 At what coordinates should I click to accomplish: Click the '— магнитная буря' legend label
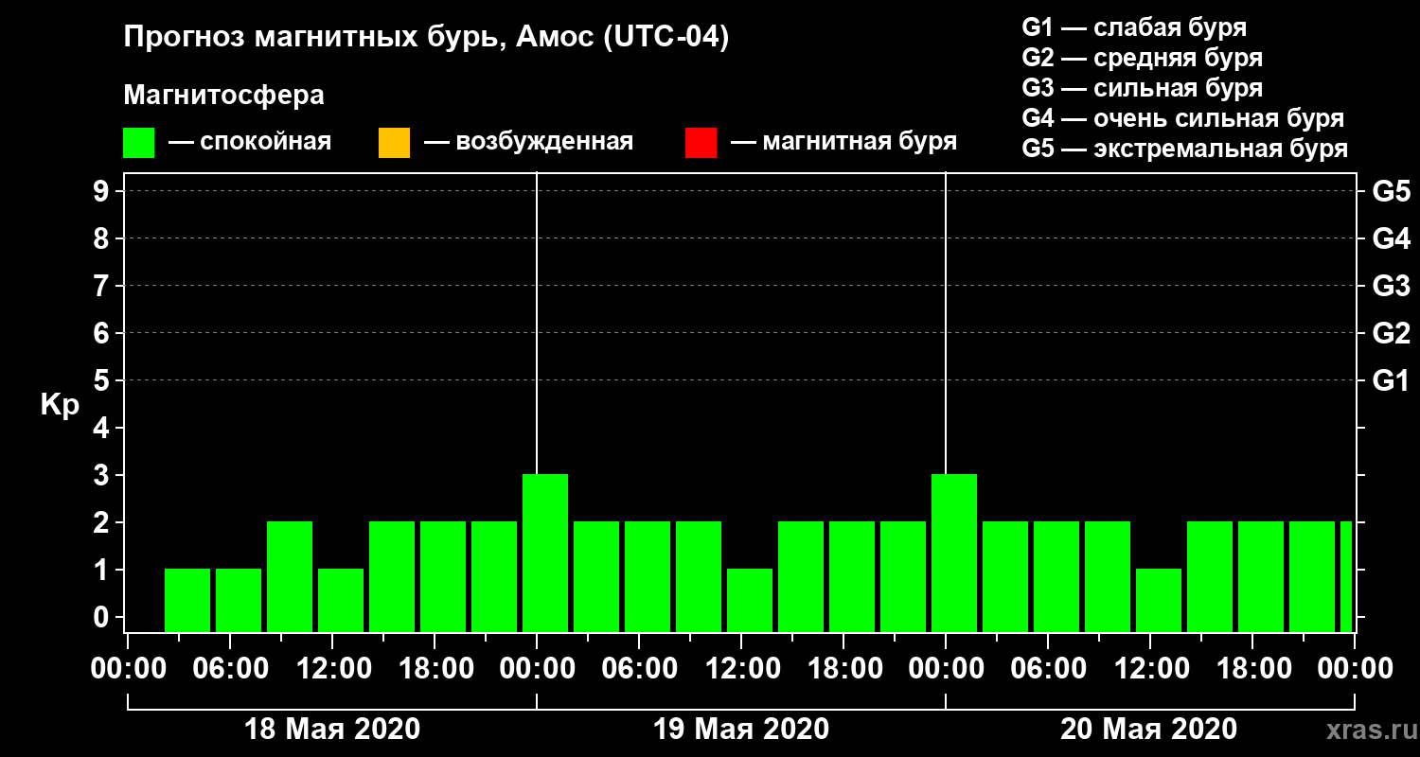point(843,143)
